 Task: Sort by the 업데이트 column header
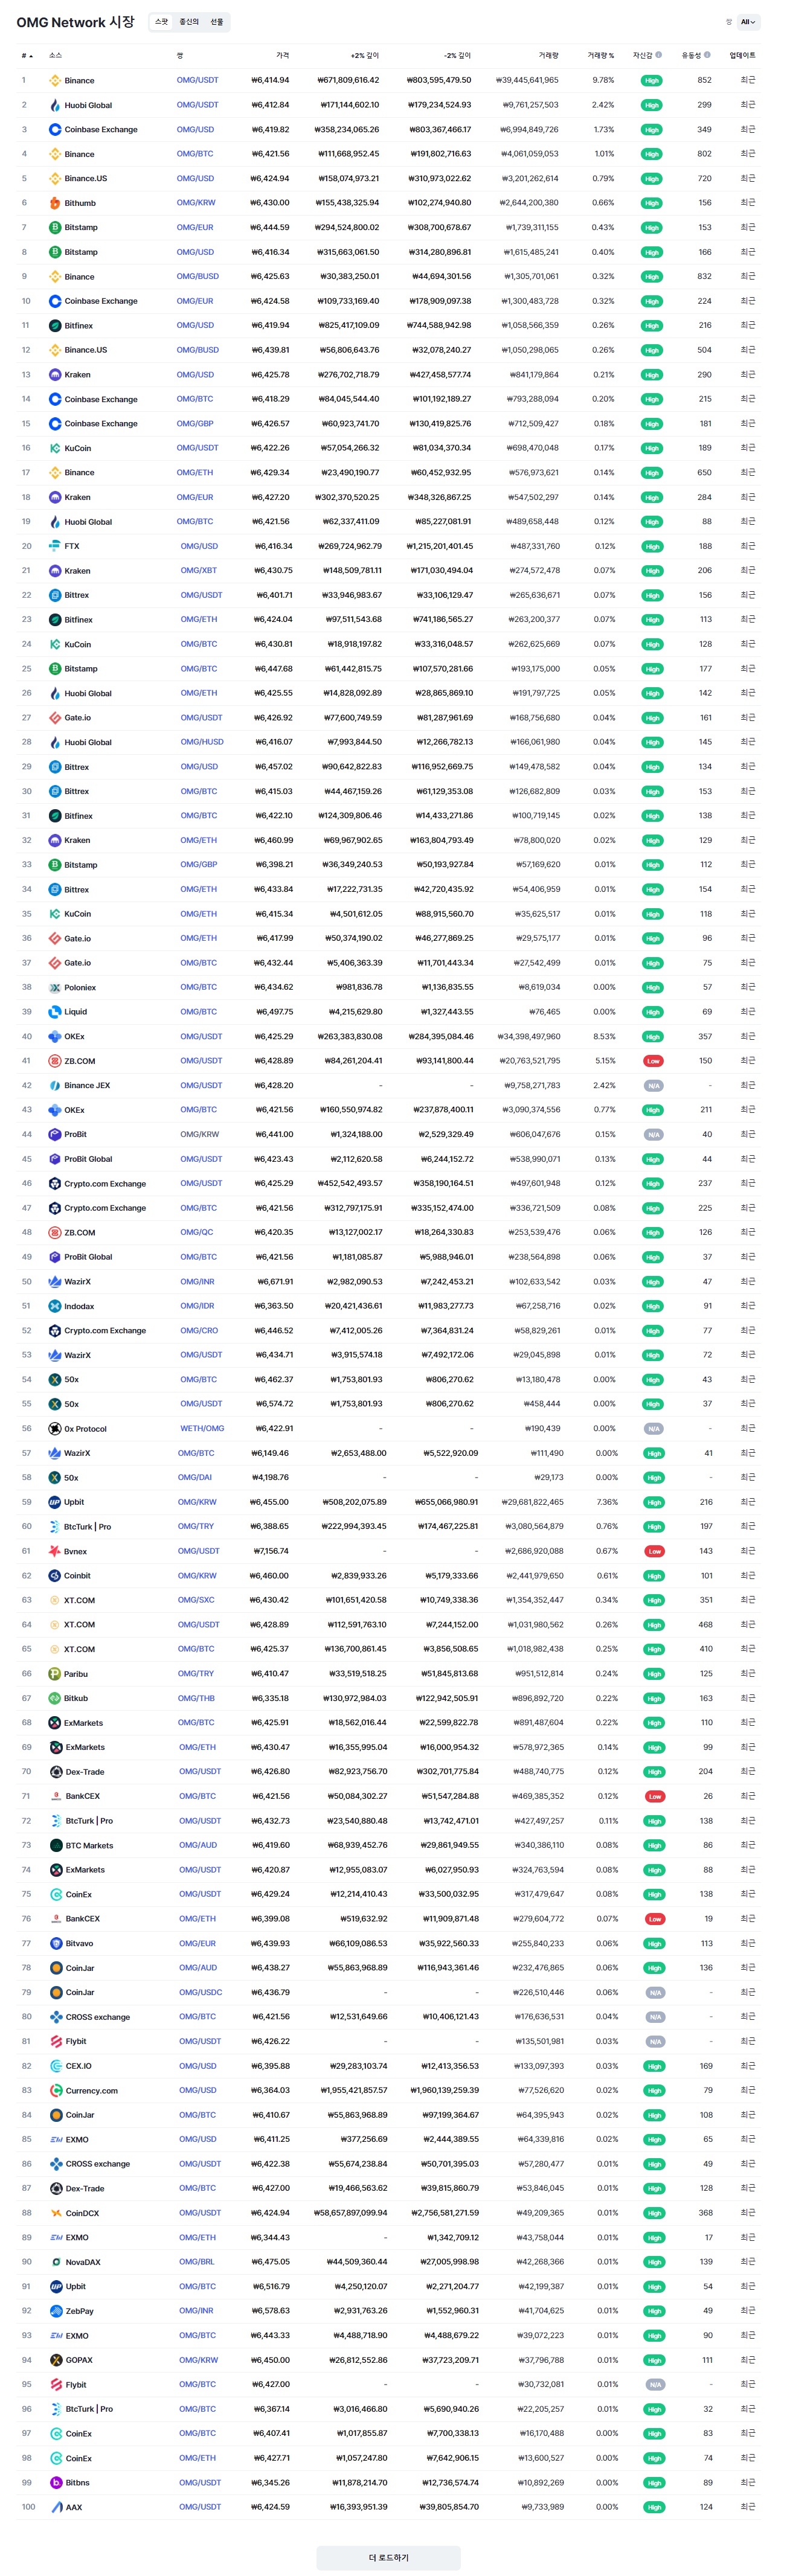pyautogui.click(x=743, y=55)
